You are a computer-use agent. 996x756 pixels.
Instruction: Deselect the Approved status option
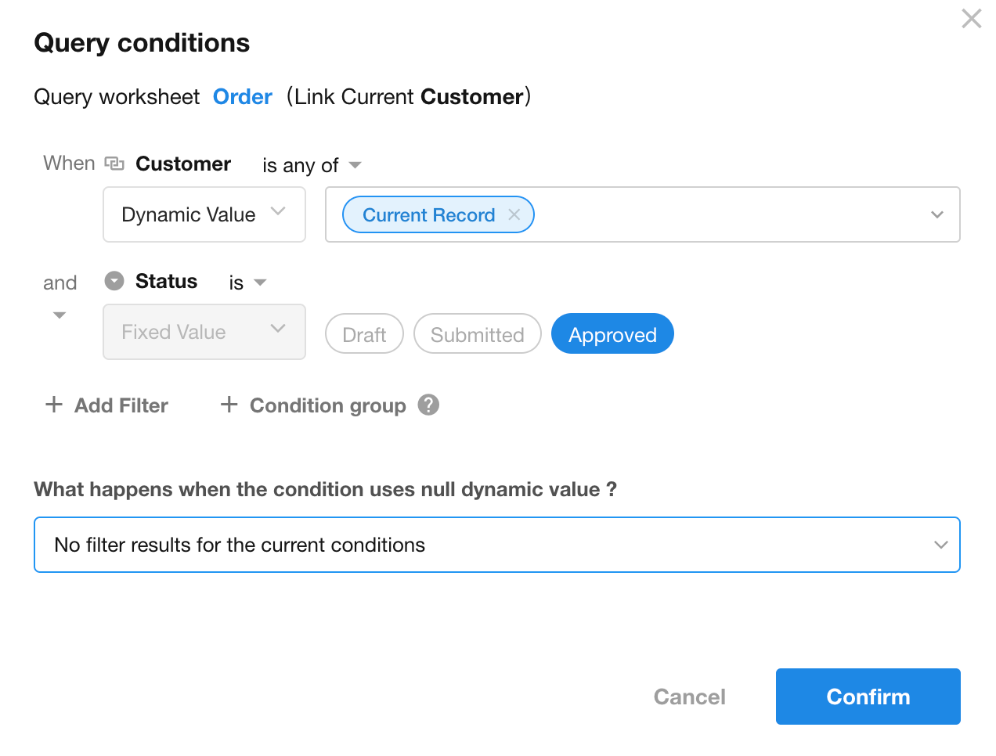612,334
